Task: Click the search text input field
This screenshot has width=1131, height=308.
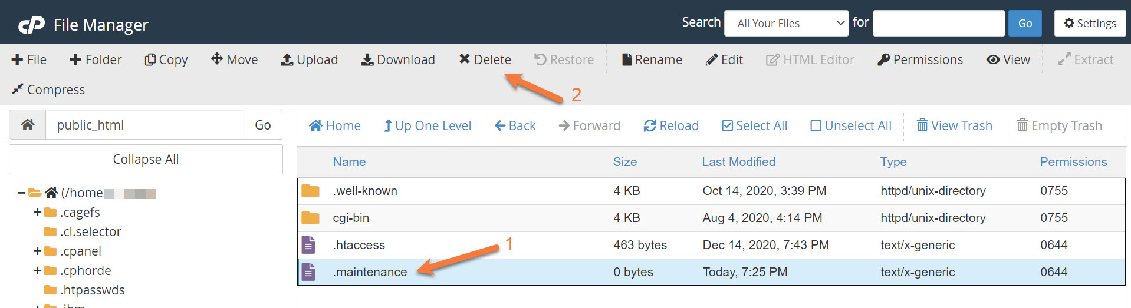Action: tap(938, 24)
